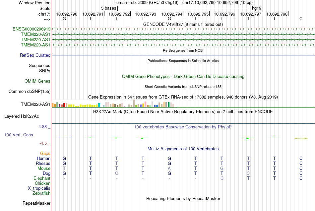Click the blue conservation bar under base G
Viewport: 315px width, 211px height.
click(64, 137)
